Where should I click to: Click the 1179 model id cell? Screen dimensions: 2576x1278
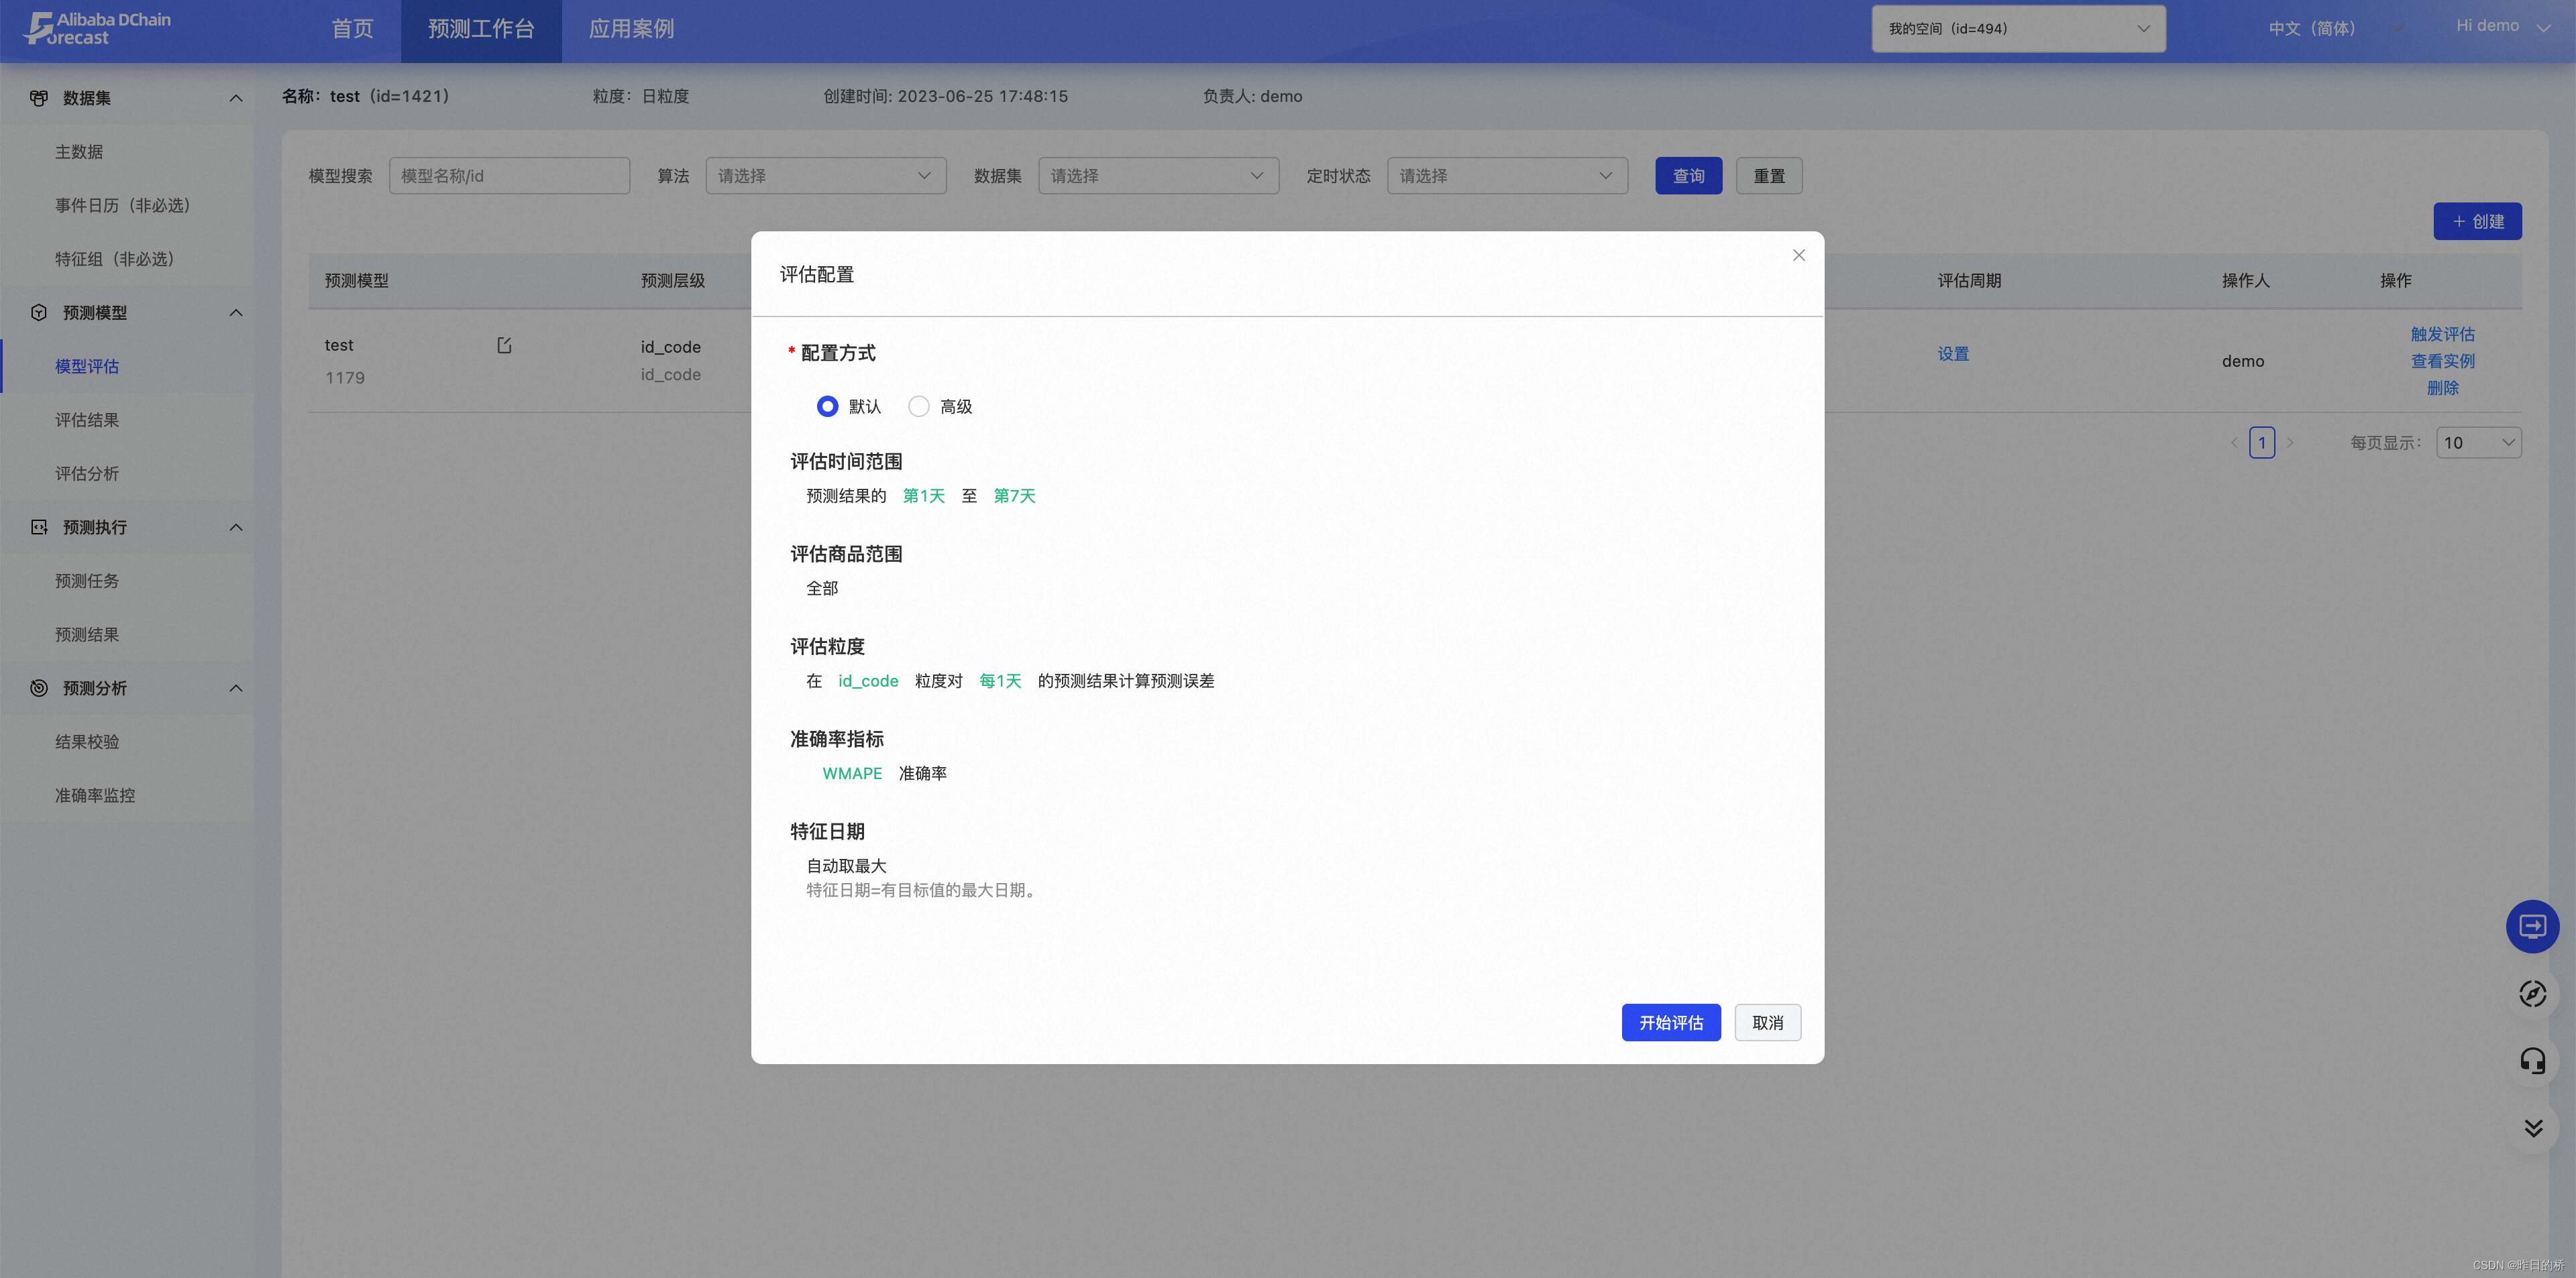(345, 377)
